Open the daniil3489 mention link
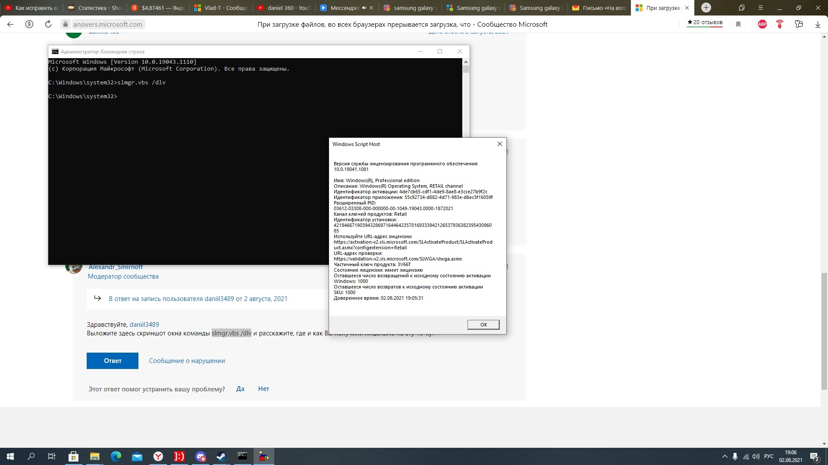 click(144, 325)
